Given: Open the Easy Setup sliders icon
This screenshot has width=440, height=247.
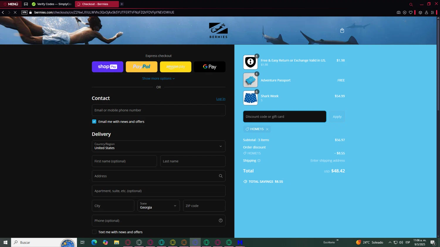Looking at the screenshot, I should [x=432, y=12].
